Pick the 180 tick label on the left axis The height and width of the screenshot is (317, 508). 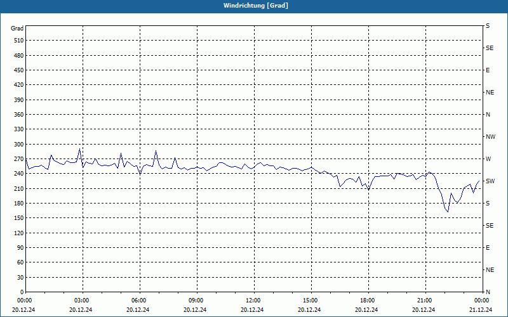(19, 204)
